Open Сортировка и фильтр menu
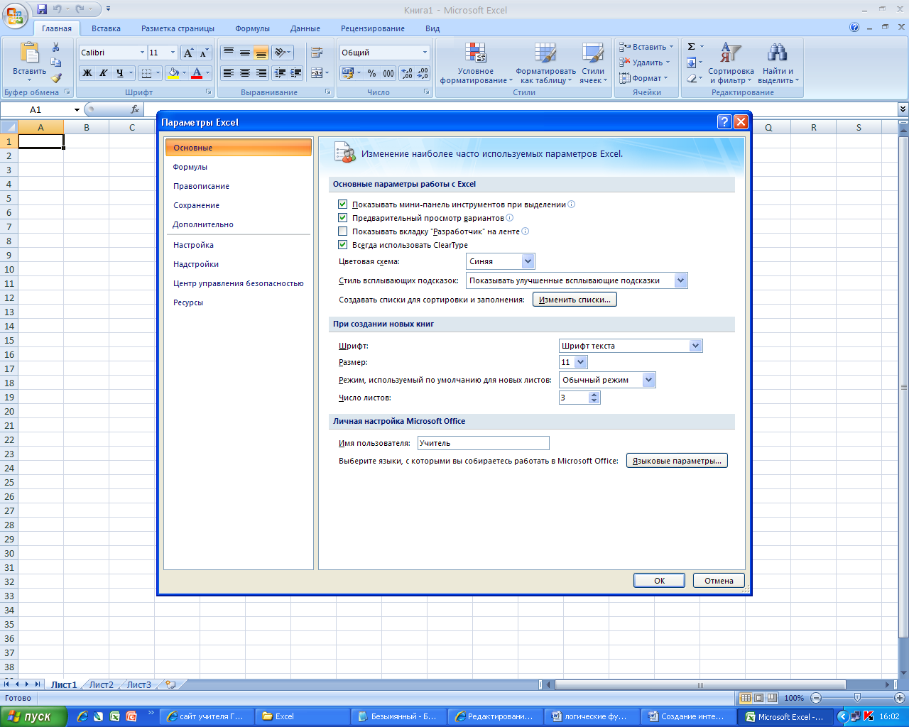Viewport: 909px width, 727px height. (x=731, y=63)
